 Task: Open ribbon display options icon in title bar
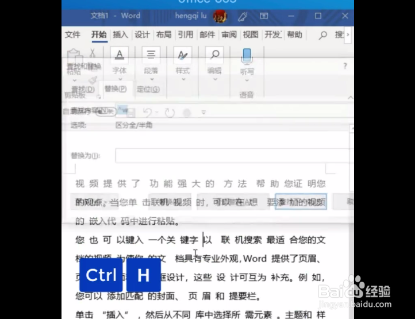point(264,16)
